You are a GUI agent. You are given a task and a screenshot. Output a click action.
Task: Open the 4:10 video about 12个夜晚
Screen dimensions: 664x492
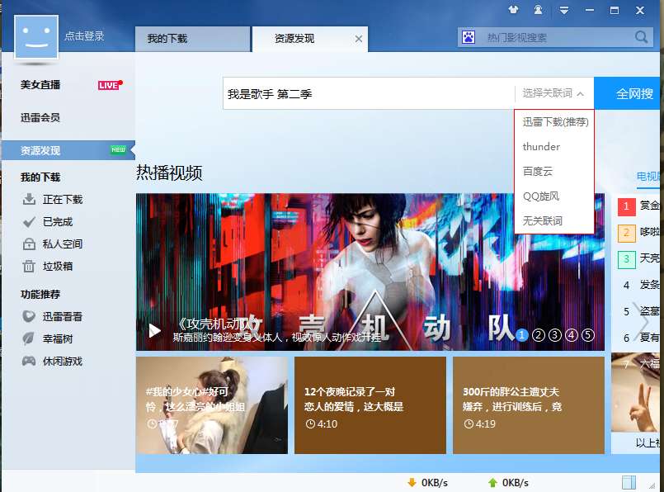tap(370, 405)
